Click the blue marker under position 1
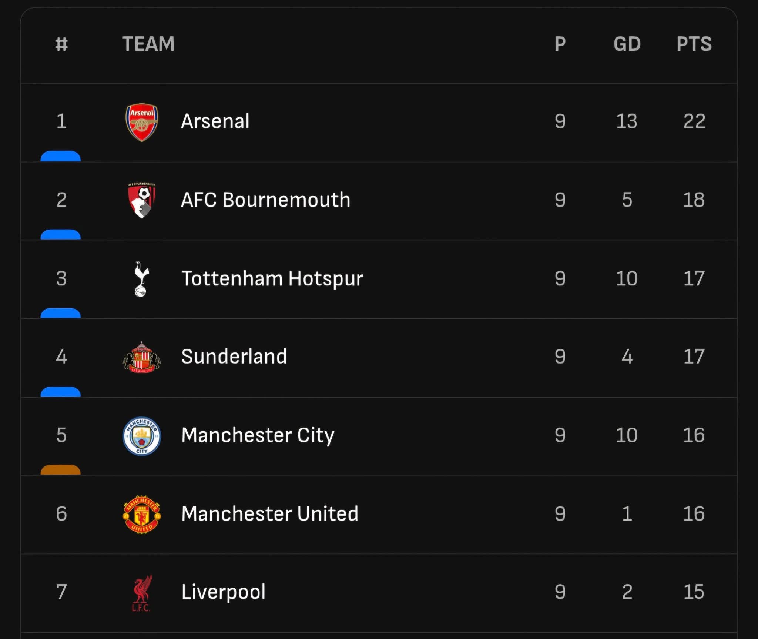 (x=60, y=156)
